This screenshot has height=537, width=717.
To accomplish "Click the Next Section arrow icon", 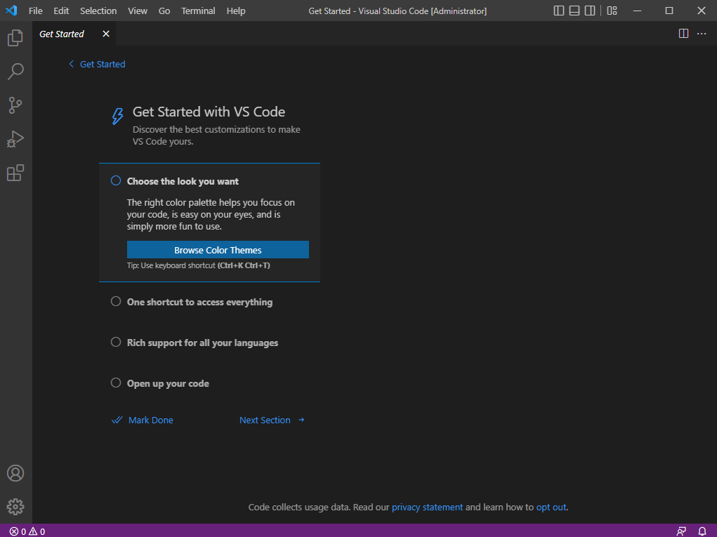I will pos(301,420).
